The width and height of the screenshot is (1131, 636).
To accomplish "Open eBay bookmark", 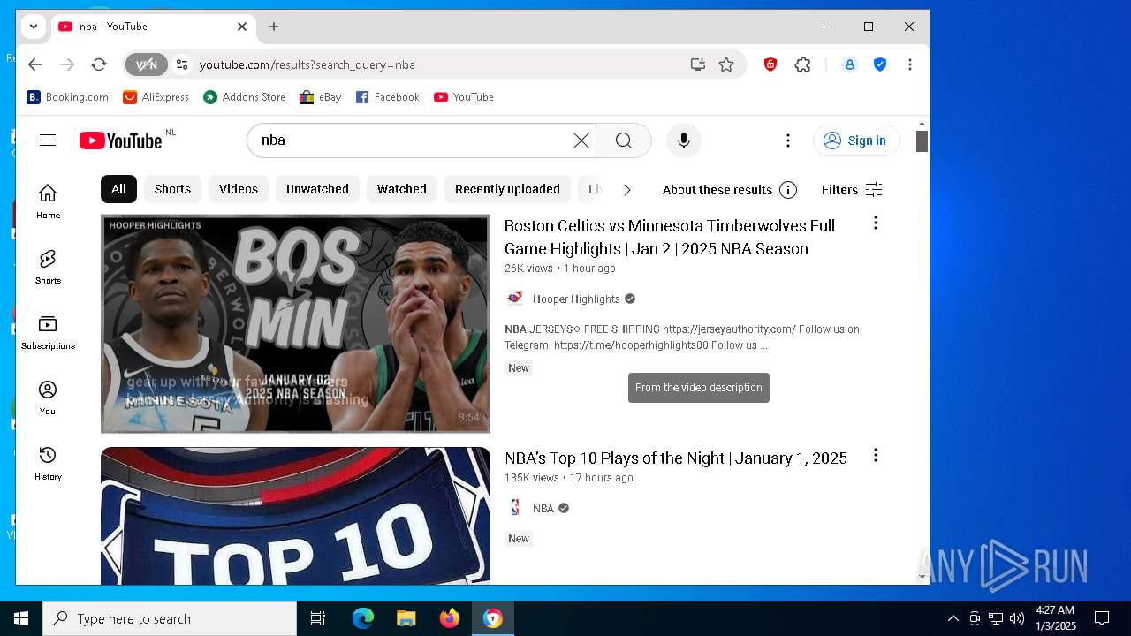I will 321,97.
